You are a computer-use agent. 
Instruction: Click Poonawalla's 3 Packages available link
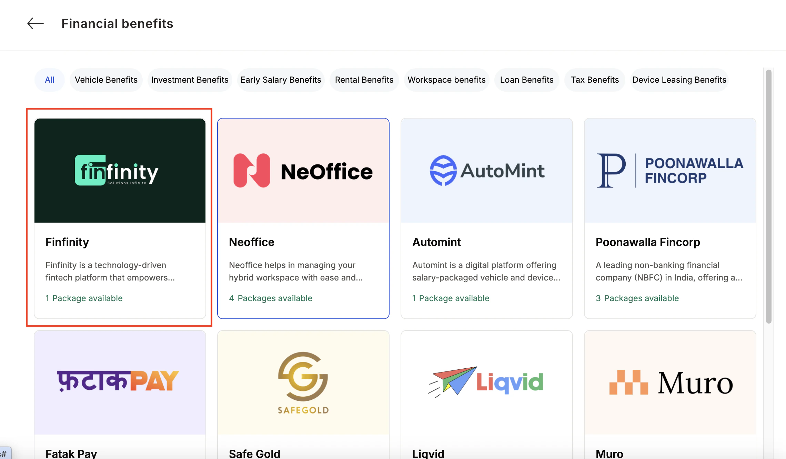click(637, 298)
